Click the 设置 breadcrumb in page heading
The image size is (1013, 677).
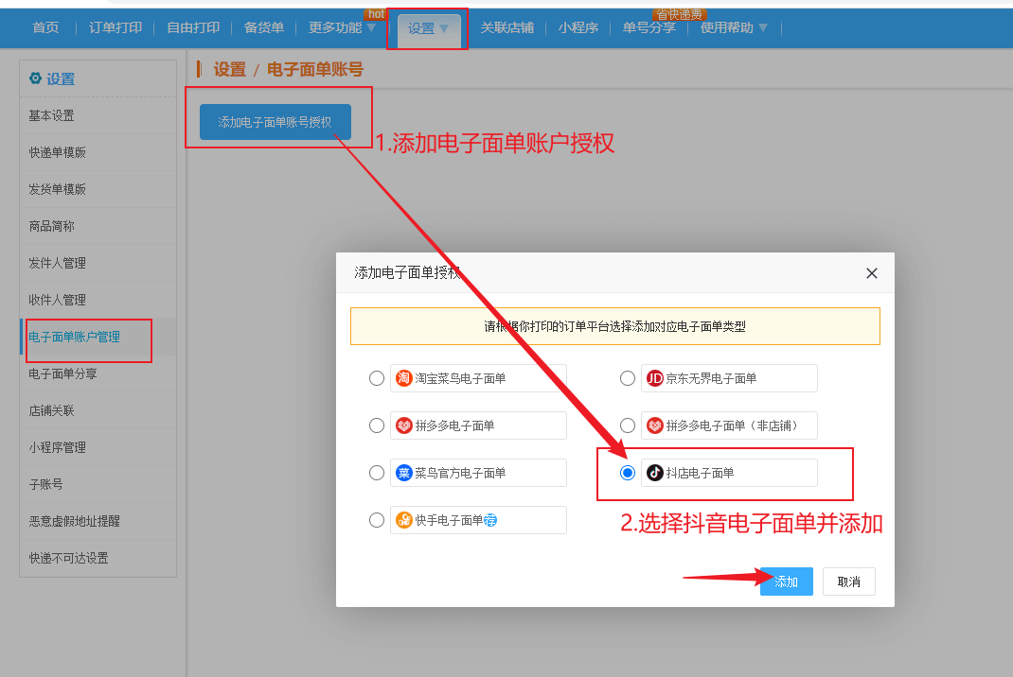[x=230, y=69]
